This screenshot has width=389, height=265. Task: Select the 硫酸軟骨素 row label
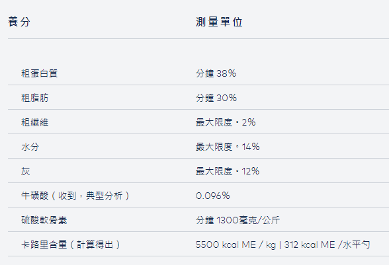pos(44,220)
